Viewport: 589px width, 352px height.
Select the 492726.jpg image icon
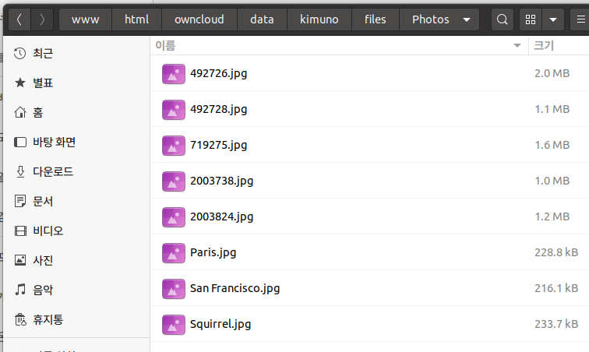coord(174,74)
